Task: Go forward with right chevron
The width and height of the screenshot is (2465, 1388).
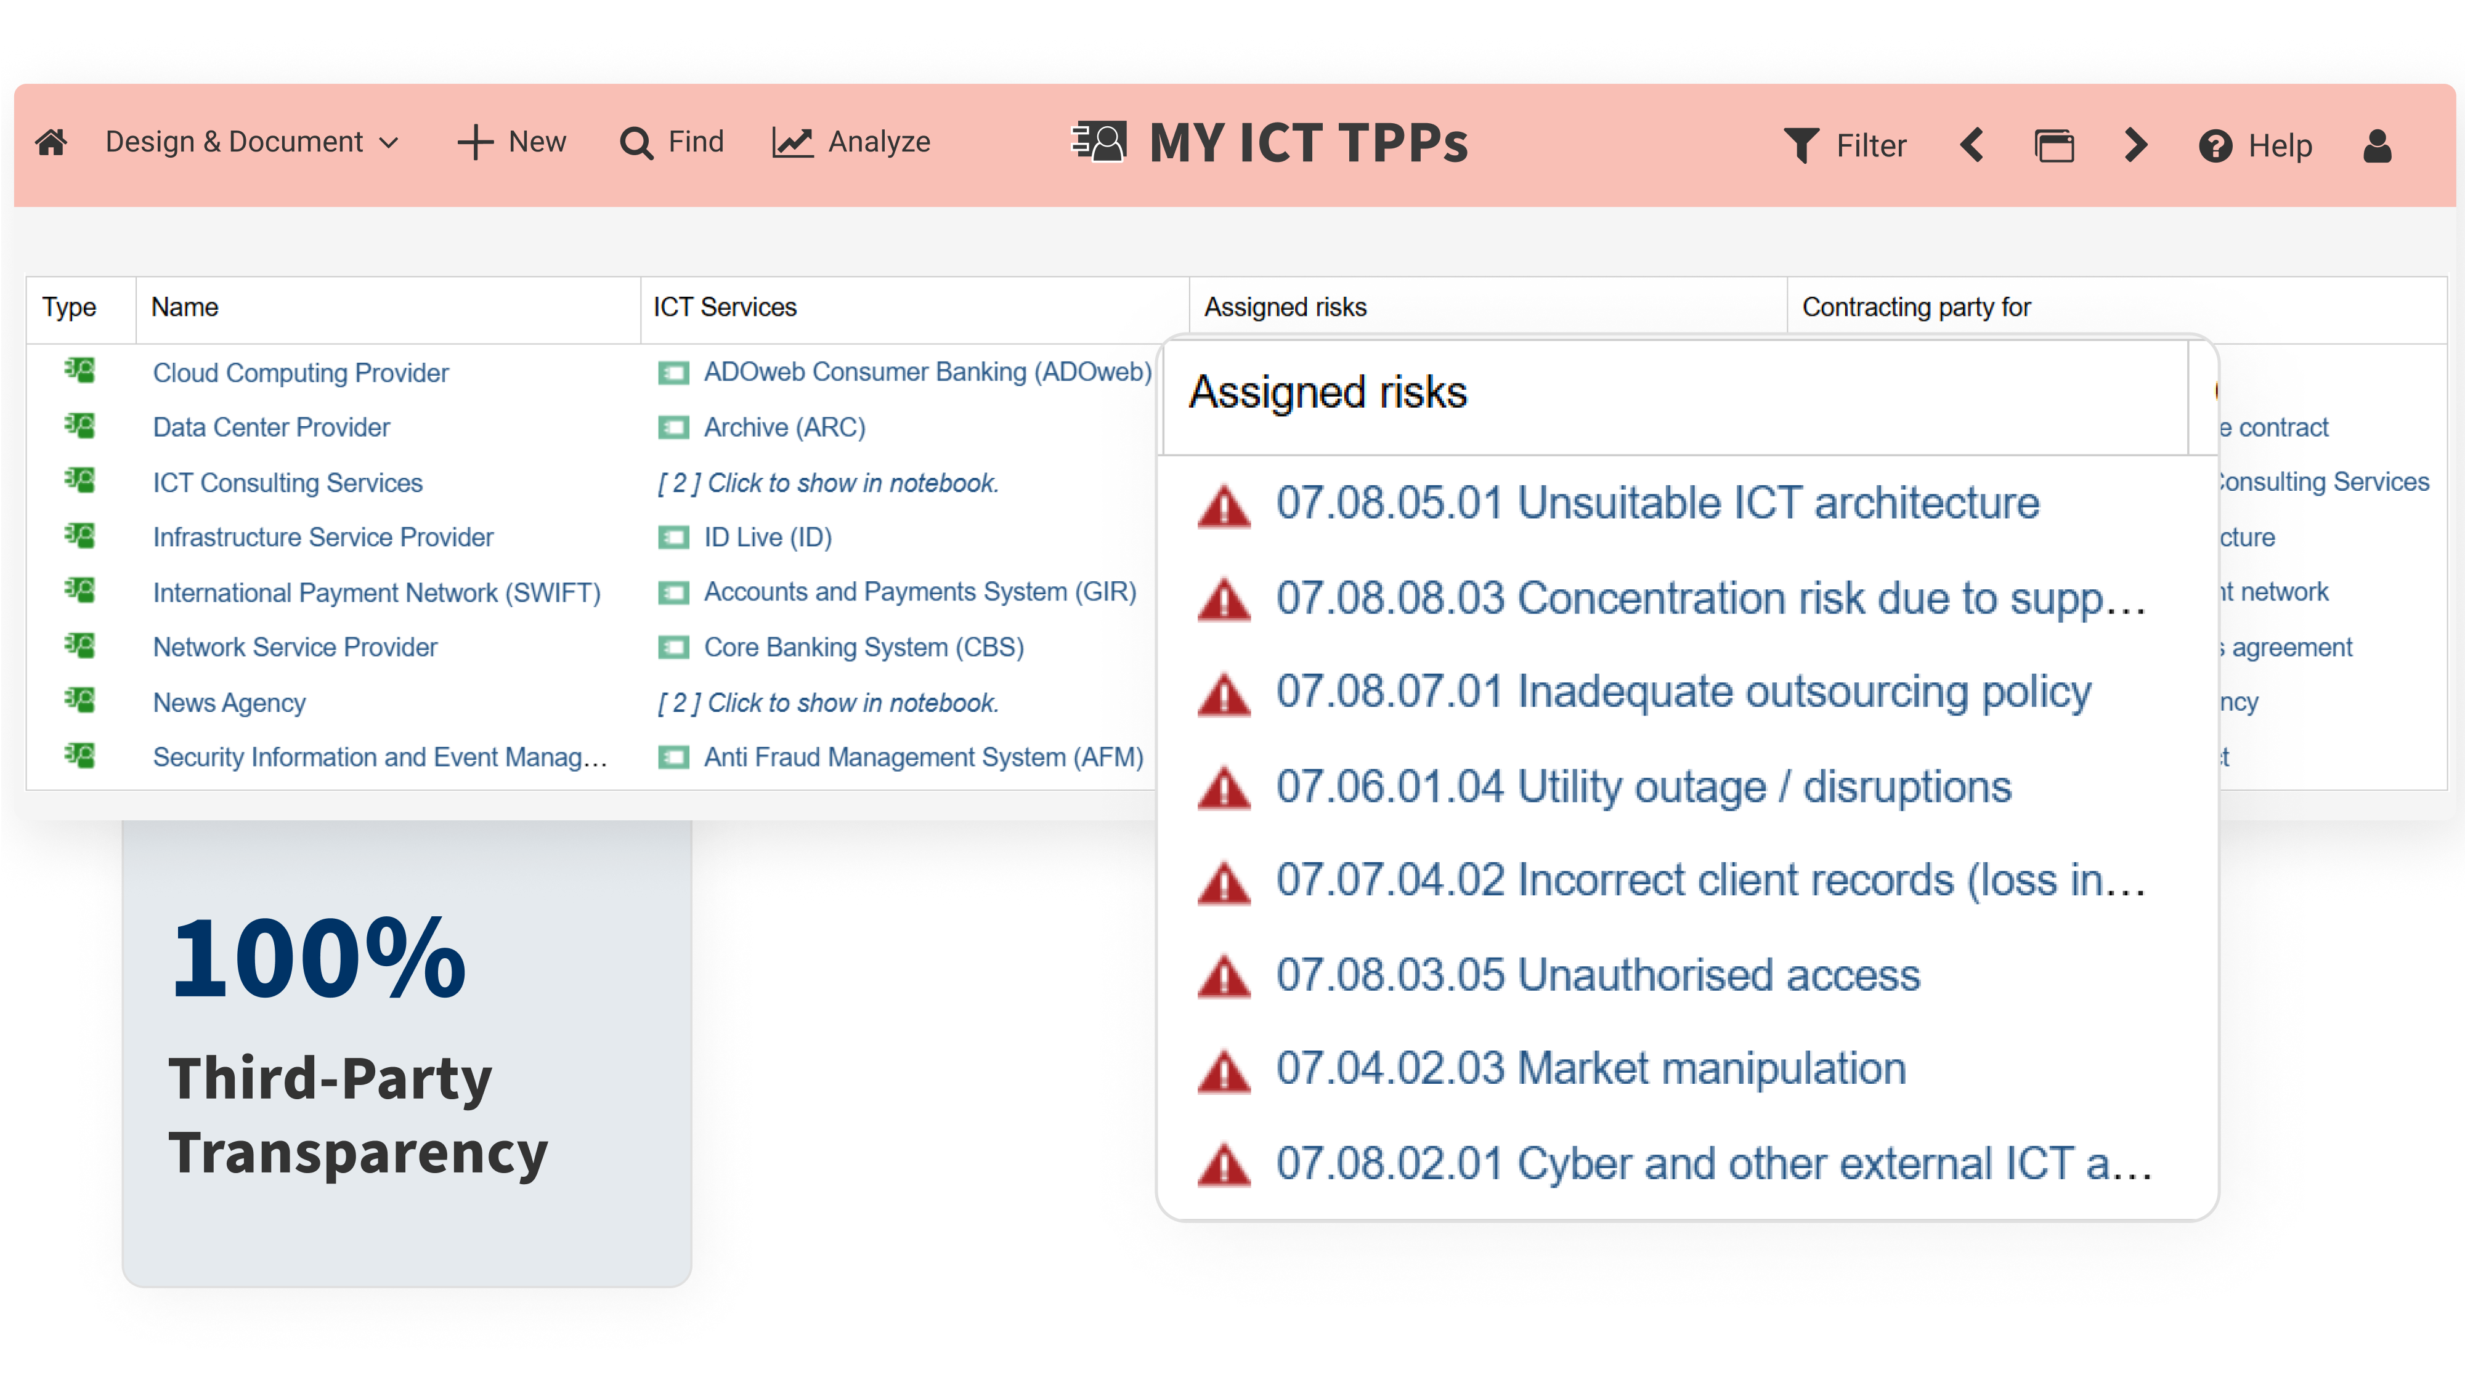Action: pos(2136,145)
